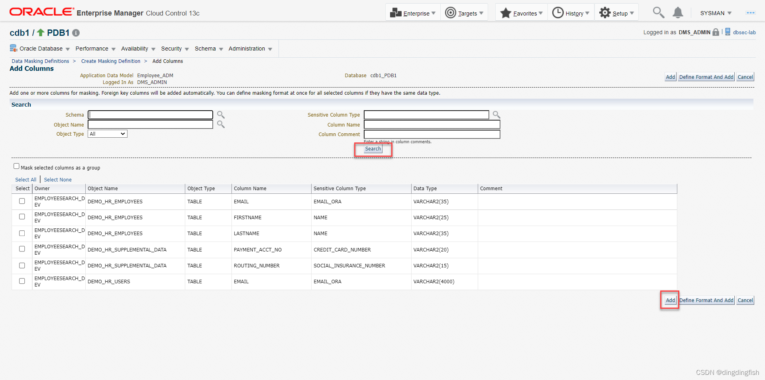Click the Select None link
765x380 pixels.
(58, 180)
